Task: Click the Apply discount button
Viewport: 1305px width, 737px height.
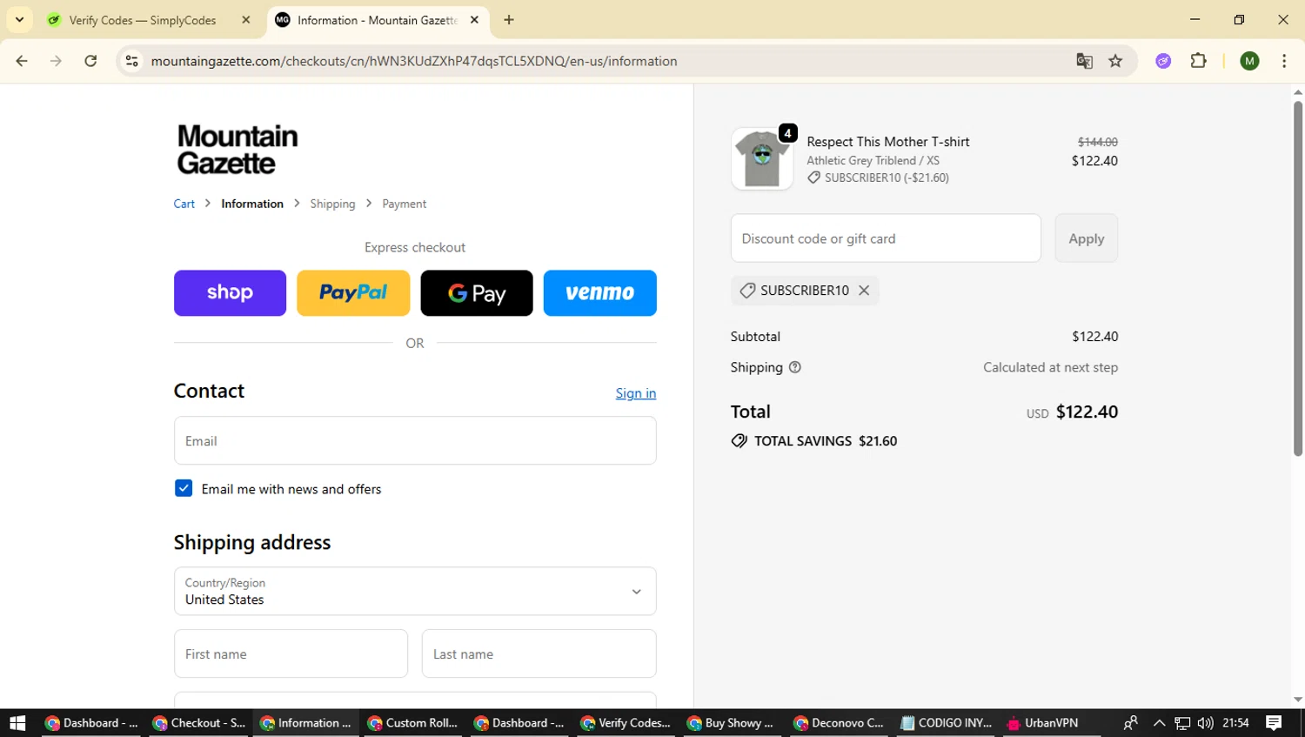Action: [1087, 238]
